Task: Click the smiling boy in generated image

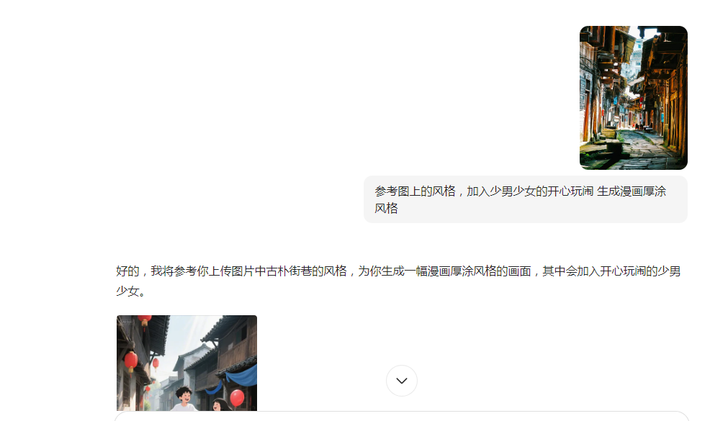Action: [184, 398]
